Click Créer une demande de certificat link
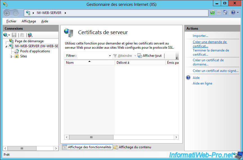The height and width of the screenshot is (160, 243). 210,44
